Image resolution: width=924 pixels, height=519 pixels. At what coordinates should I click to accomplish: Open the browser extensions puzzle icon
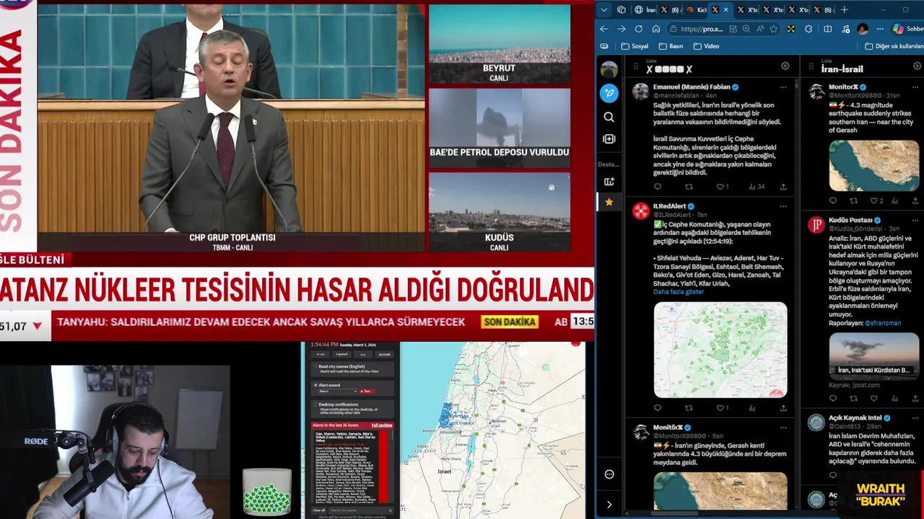pos(808,29)
